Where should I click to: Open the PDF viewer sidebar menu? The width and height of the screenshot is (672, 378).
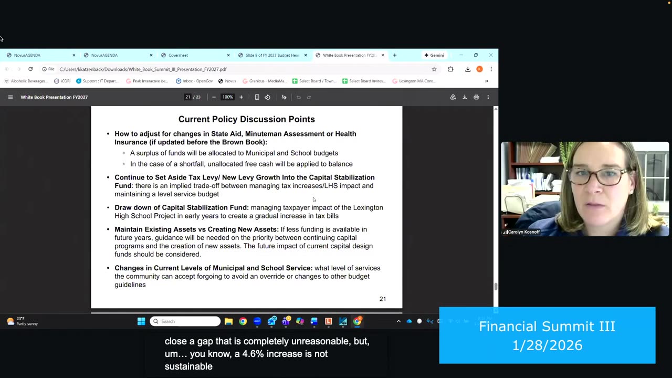pyautogui.click(x=10, y=97)
